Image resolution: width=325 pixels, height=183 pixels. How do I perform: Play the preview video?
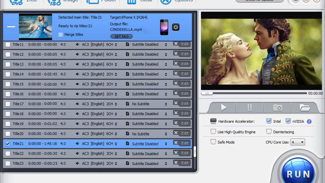pyautogui.click(x=224, y=108)
